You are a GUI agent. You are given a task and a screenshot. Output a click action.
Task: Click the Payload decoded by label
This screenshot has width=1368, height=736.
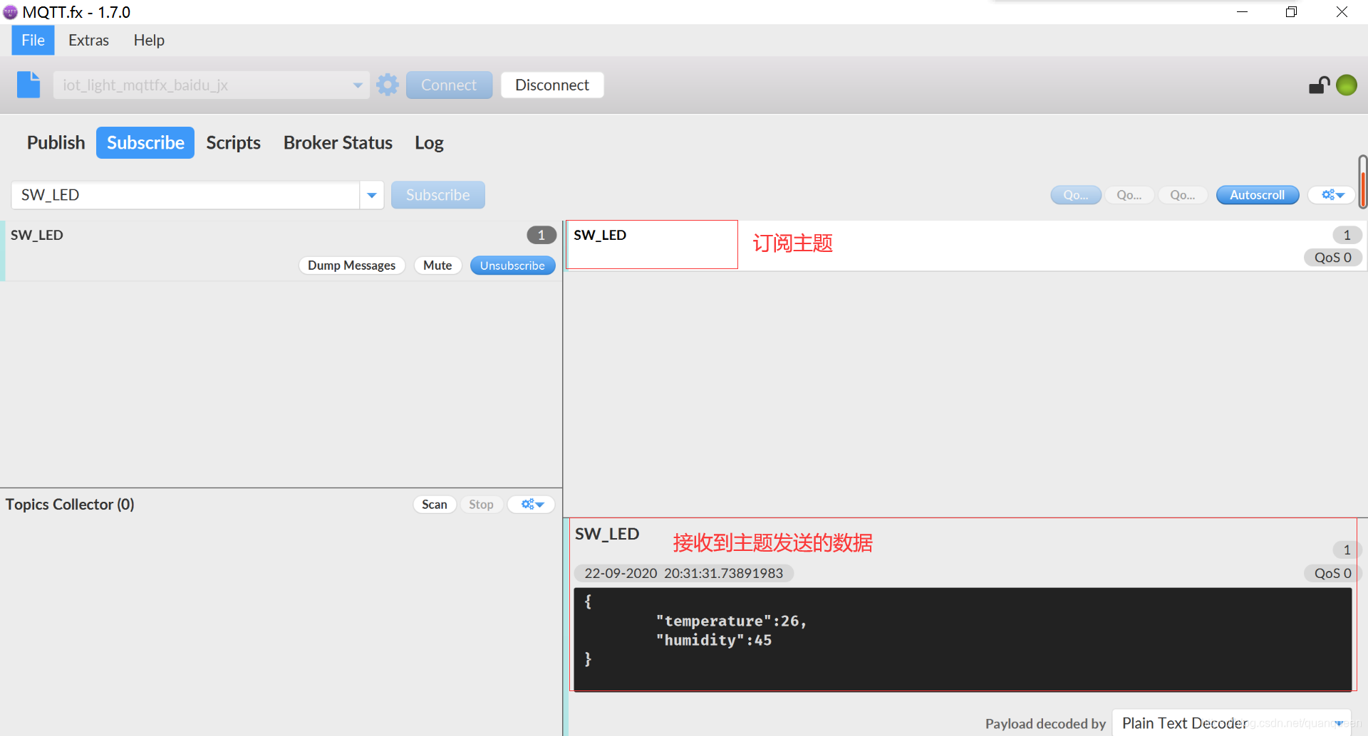[x=1045, y=724]
